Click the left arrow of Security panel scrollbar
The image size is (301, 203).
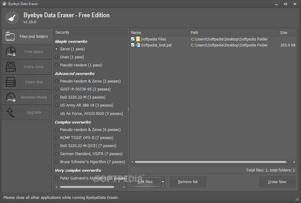tap(56, 187)
